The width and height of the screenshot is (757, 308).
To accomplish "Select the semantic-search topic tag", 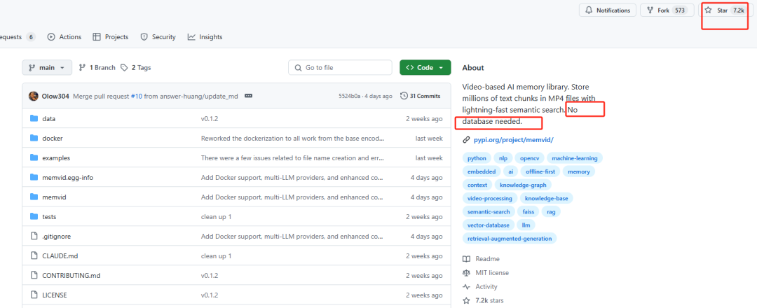I will (489, 211).
